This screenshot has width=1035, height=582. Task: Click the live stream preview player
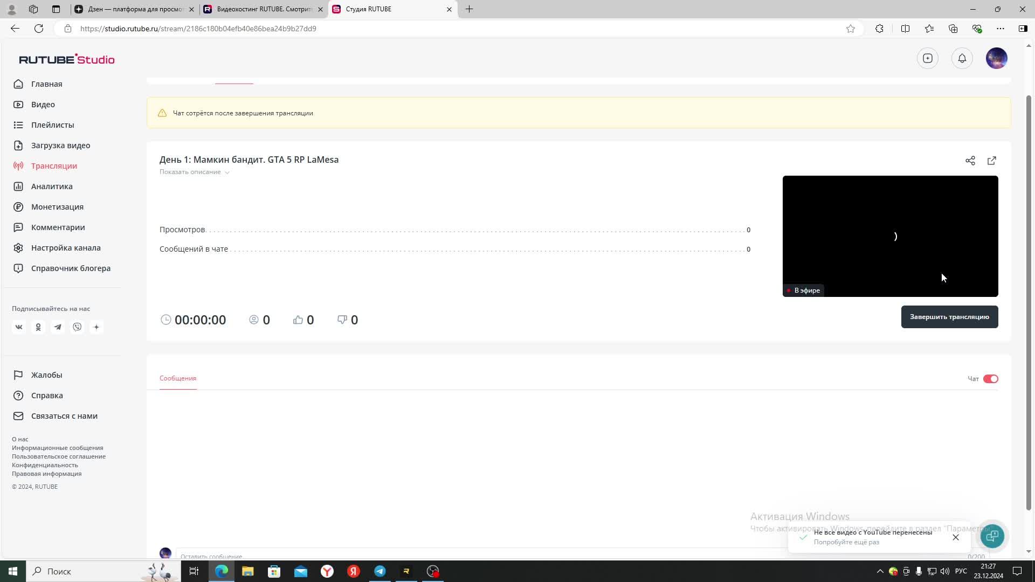click(890, 236)
